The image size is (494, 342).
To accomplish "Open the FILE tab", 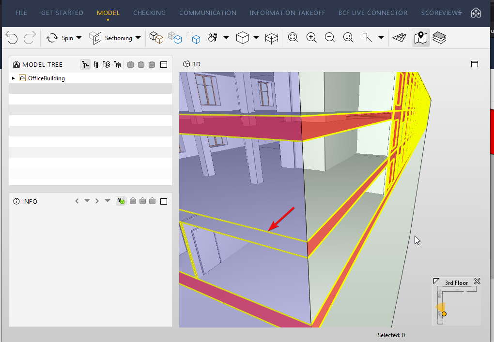I will 21,13.
